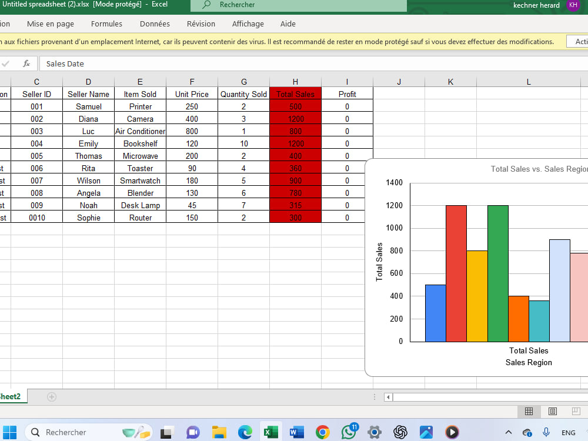Click the Excel search magnifier icon

(x=206, y=5)
